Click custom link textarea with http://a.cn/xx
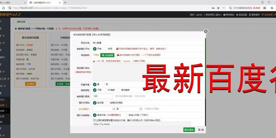Viewport: 276px width, 138px height. (x=142, y=124)
